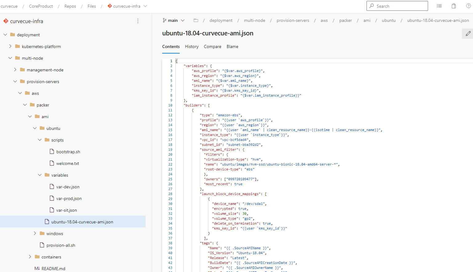Click the var-dev.json file icon
The image size is (473, 272).
[x=52, y=186]
